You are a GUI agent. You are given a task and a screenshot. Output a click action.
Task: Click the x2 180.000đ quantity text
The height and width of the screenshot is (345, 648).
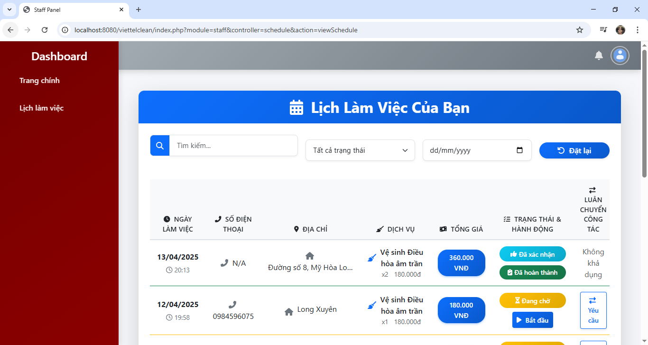[401, 274]
